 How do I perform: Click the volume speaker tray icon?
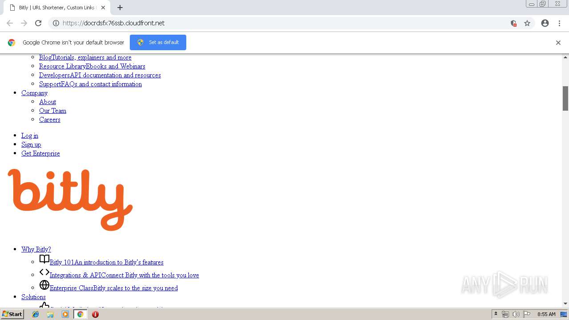516,314
